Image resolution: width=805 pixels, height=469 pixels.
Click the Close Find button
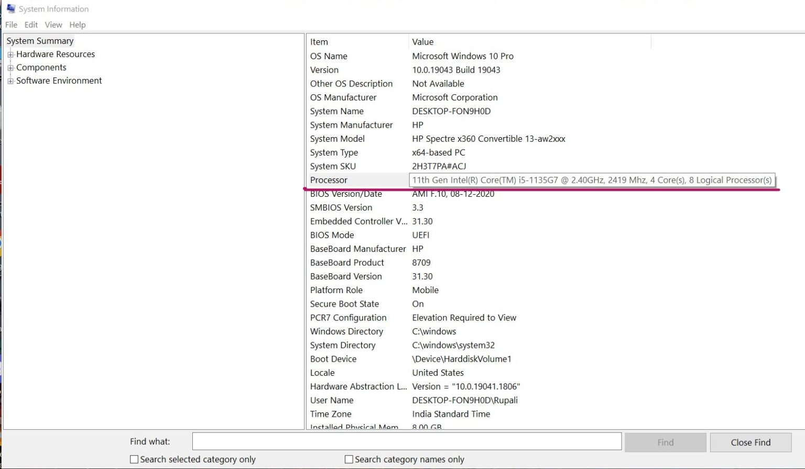click(750, 442)
